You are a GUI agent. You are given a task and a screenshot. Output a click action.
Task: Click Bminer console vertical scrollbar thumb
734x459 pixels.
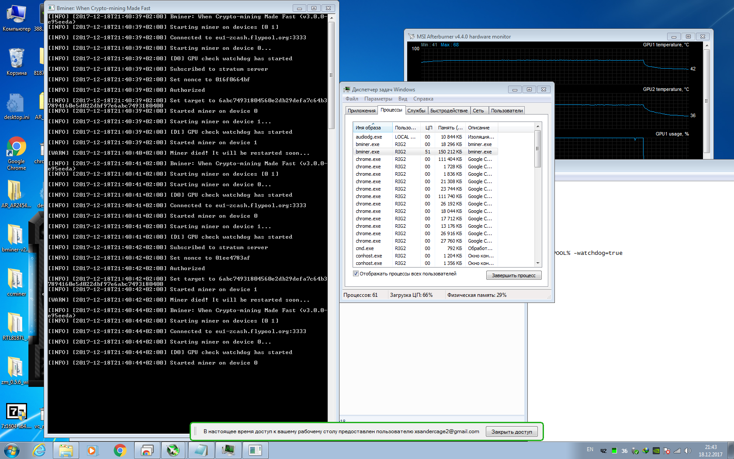click(x=331, y=75)
